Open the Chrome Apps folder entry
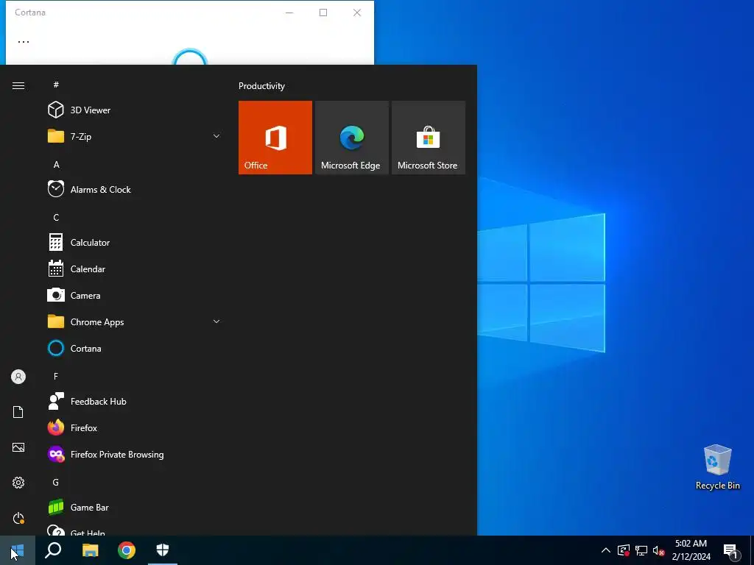 tap(134, 322)
